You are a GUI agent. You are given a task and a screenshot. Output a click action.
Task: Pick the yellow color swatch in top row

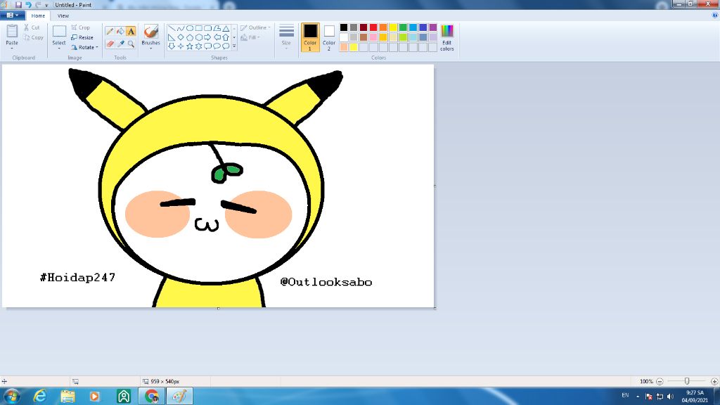click(393, 27)
